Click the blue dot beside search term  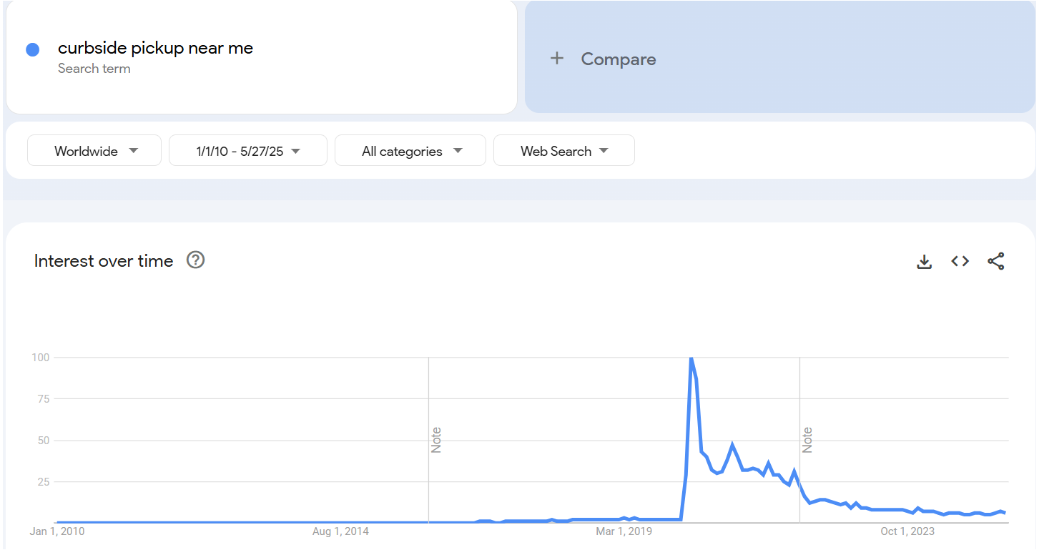tap(32, 49)
